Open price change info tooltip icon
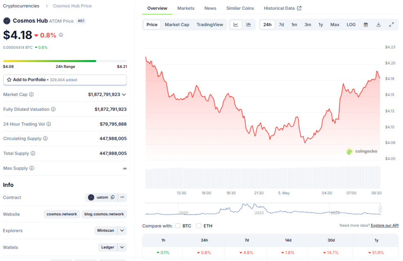403x261 pixels. click(61, 35)
